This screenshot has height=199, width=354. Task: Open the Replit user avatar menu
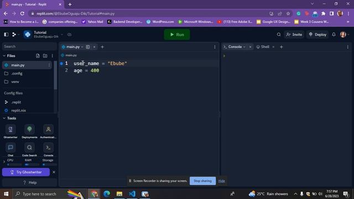point(343,34)
